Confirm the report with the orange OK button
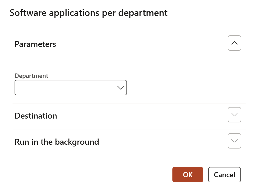 point(187,175)
